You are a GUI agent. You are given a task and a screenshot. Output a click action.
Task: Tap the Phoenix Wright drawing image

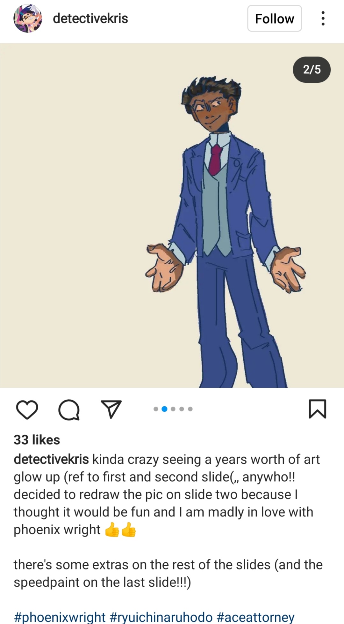pos(172,215)
